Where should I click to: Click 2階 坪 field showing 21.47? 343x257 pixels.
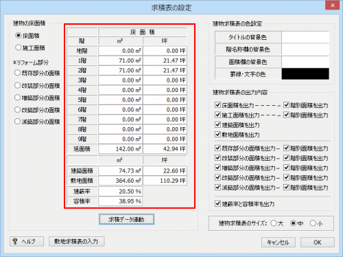click(165, 70)
